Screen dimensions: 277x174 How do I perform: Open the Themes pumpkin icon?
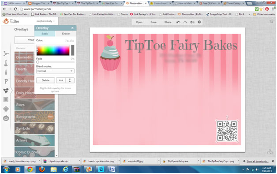coord(6,118)
